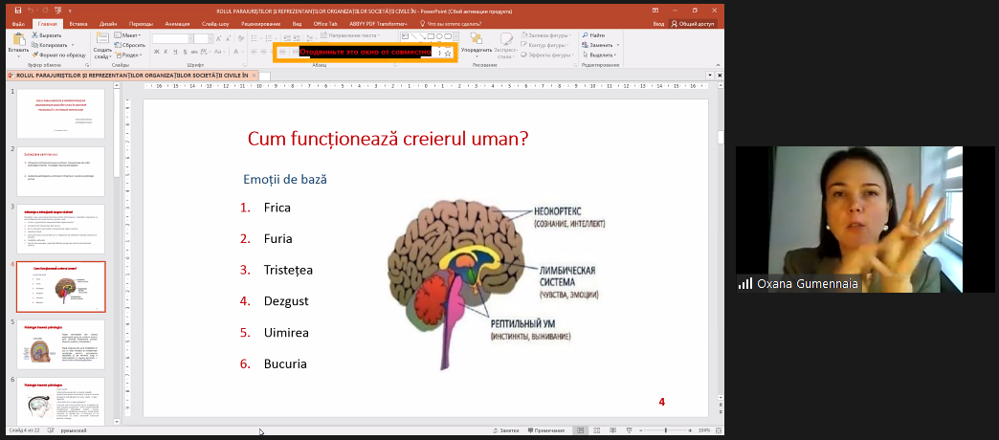Click the Sign in (Вход) link
Image resolution: width=999 pixels, height=440 pixels.
click(x=658, y=22)
